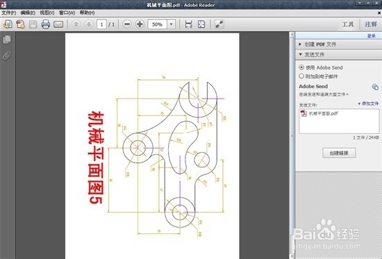The image size is (382, 259).
Task: Click the save file toolbar icon
Action: (x=33, y=24)
